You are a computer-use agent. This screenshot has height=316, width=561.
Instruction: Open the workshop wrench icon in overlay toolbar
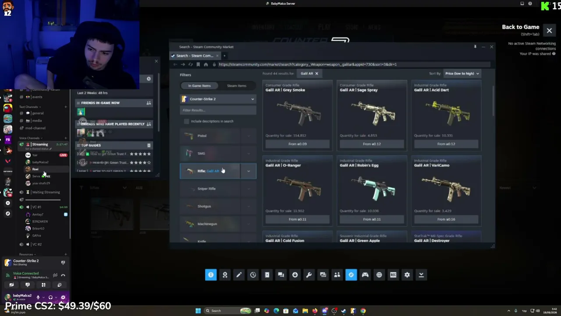309,275
